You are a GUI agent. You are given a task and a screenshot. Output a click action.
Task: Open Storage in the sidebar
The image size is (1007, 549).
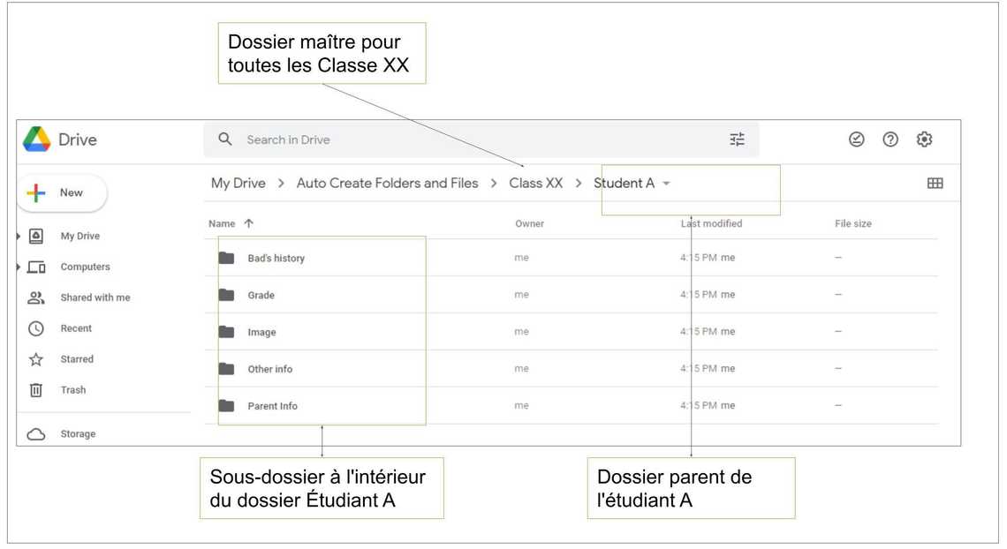coord(78,434)
